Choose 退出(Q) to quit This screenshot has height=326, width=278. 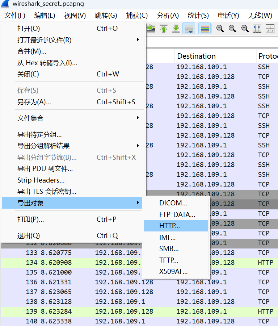(72, 236)
